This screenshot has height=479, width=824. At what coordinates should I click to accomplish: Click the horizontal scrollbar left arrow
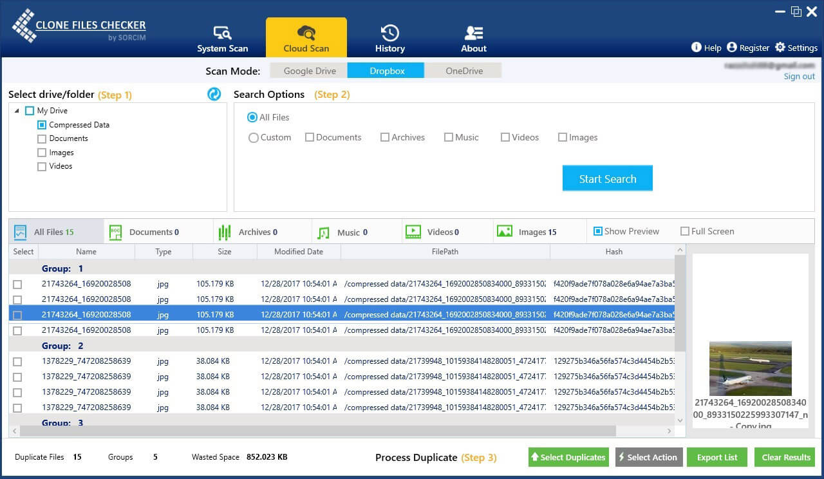[14, 431]
